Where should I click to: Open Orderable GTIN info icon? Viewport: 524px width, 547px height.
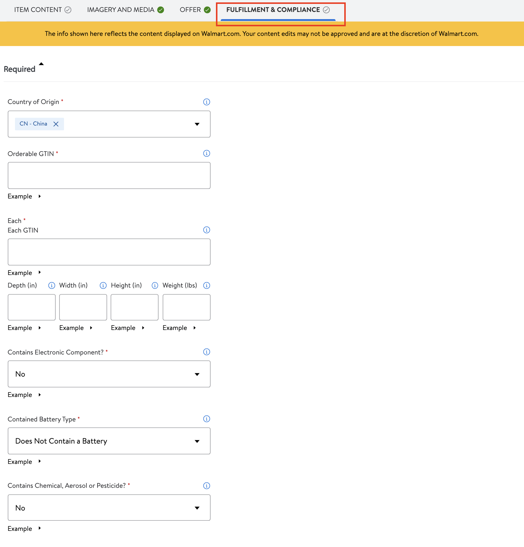[206, 153]
